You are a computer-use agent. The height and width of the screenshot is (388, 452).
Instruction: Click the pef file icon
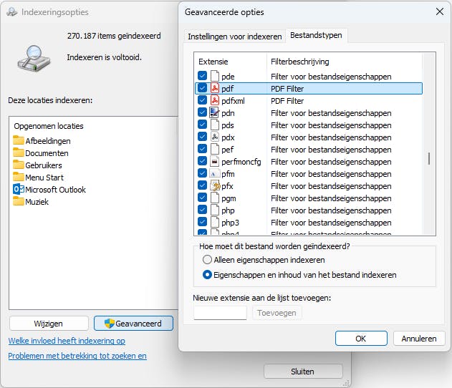click(214, 149)
